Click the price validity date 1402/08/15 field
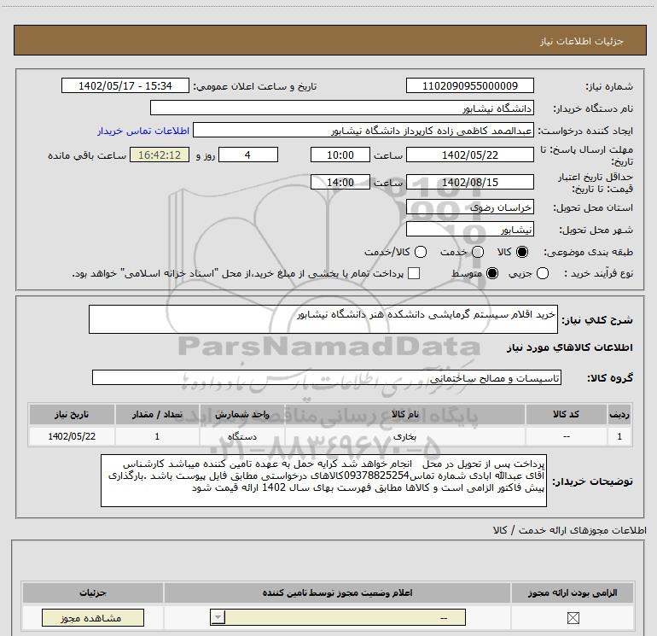The image size is (657, 636). point(469,182)
